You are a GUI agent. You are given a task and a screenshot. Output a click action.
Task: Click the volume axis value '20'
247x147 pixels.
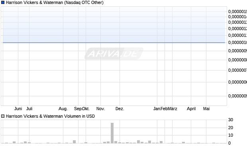(231, 128)
